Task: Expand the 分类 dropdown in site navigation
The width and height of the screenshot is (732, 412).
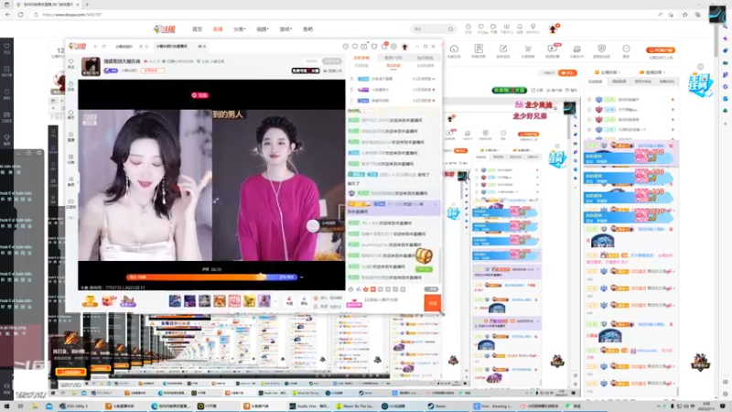Action: [x=240, y=29]
